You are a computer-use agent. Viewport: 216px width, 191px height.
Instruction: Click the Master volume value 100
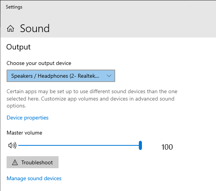(x=167, y=147)
